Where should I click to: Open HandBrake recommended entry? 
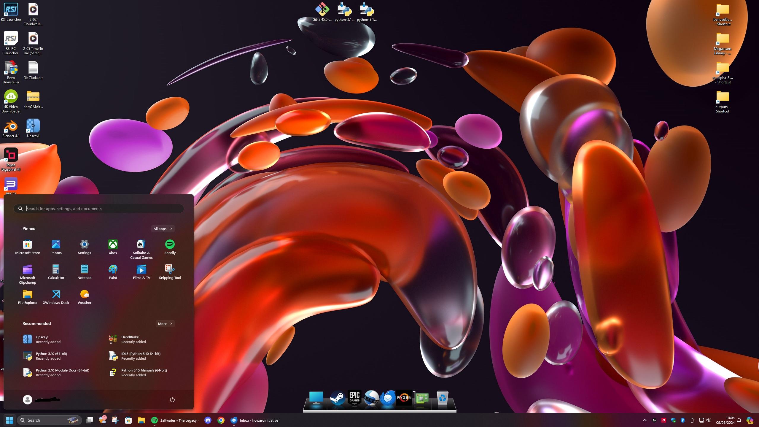pos(130,339)
